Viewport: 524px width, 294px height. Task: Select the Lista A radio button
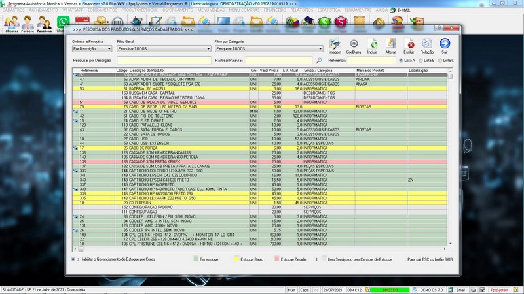pos(402,60)
